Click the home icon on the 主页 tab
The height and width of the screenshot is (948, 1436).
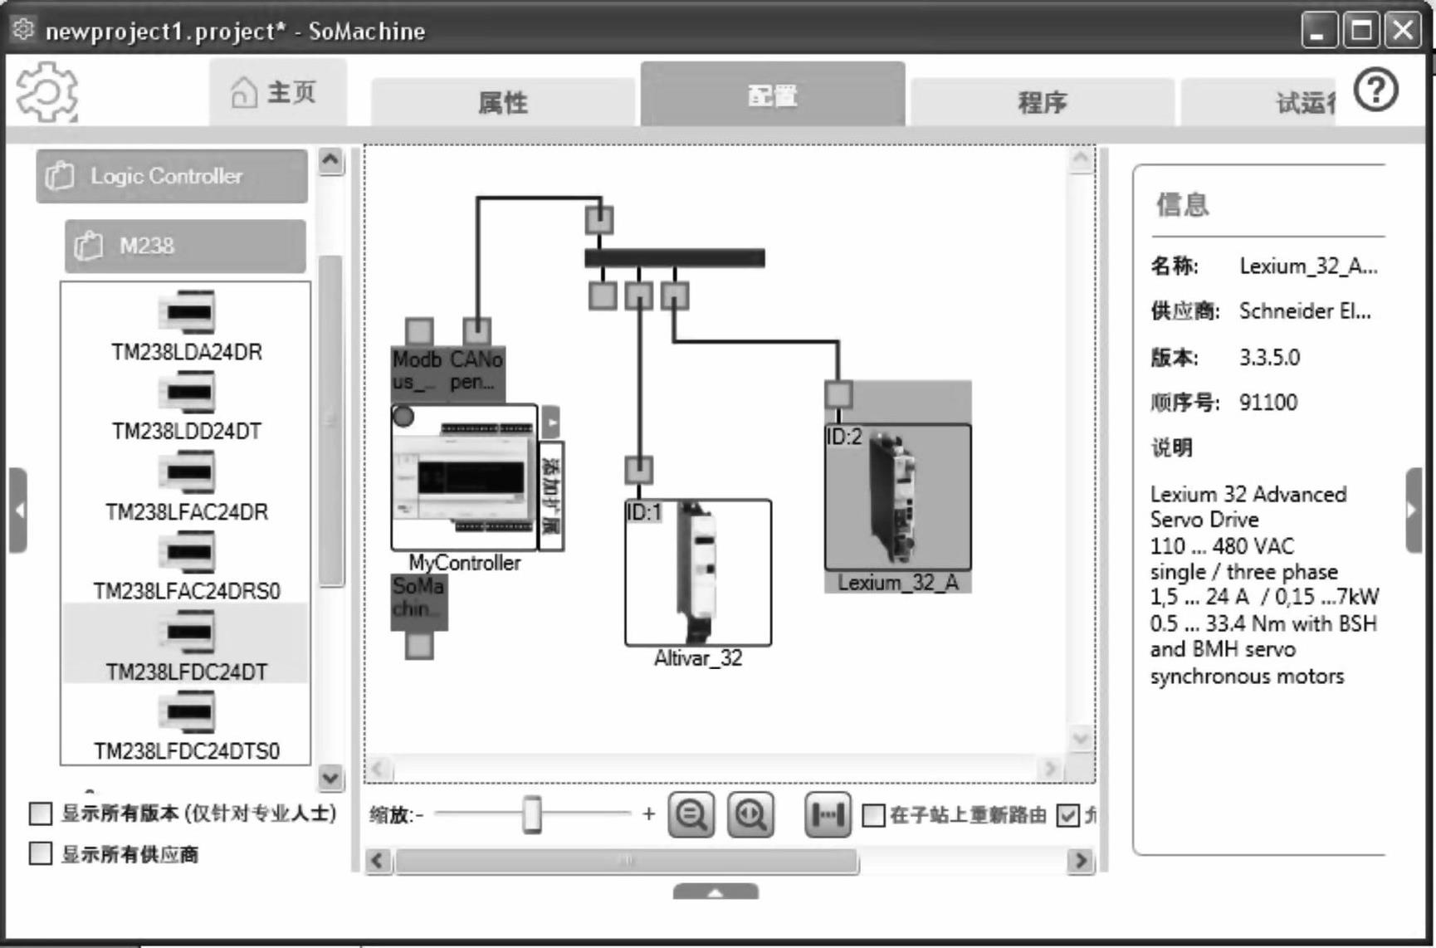[x=243, y=92]
